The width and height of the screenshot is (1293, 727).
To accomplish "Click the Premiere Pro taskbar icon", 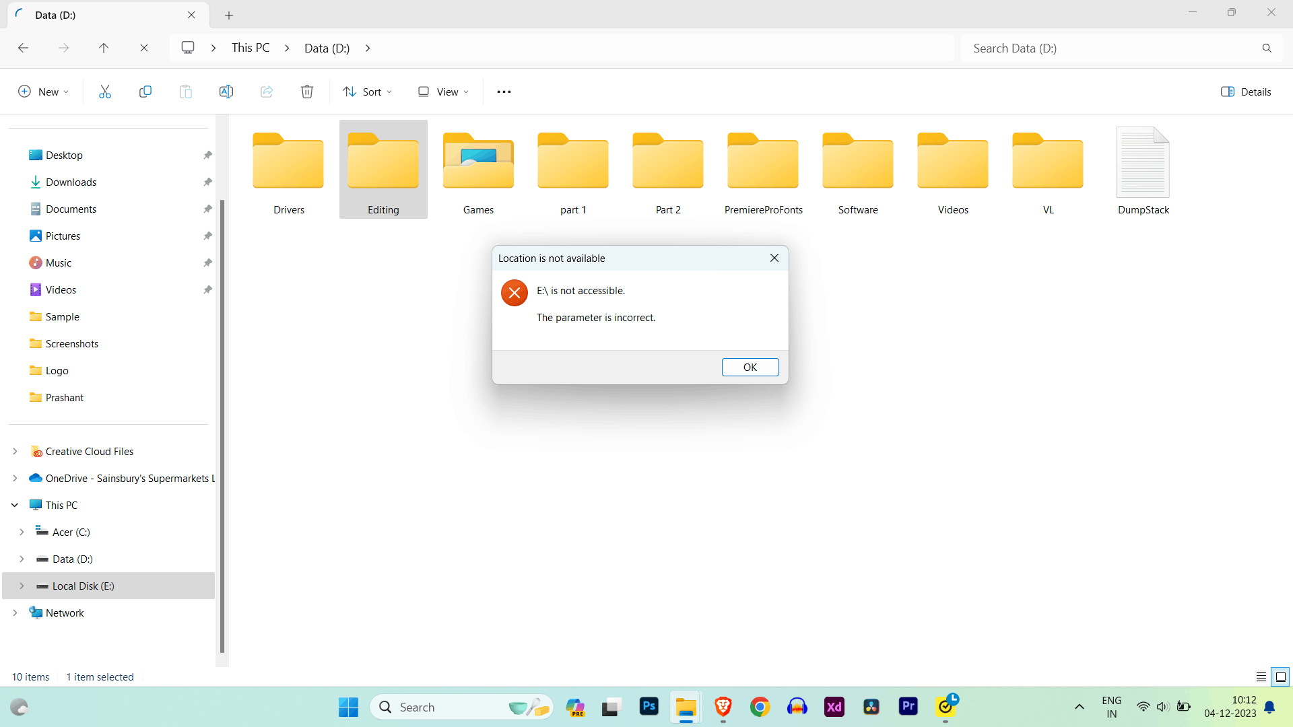I will pyautogui.click(x=908, y=707).
